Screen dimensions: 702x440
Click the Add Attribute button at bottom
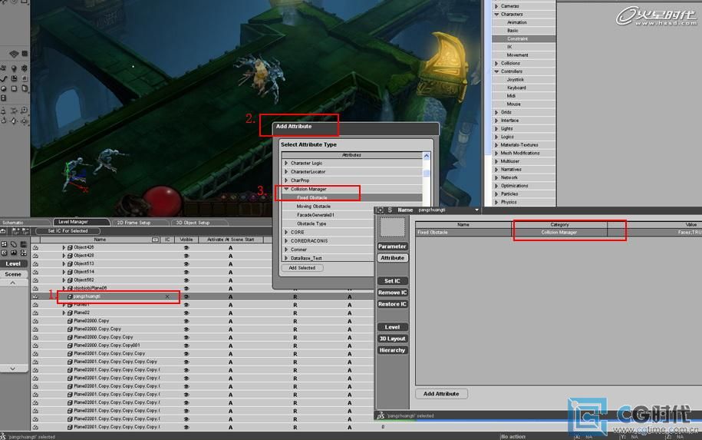[x=441, y=394]
